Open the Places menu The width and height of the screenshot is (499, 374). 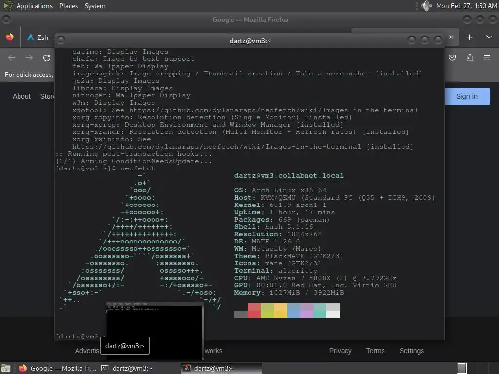coord(68,6)
